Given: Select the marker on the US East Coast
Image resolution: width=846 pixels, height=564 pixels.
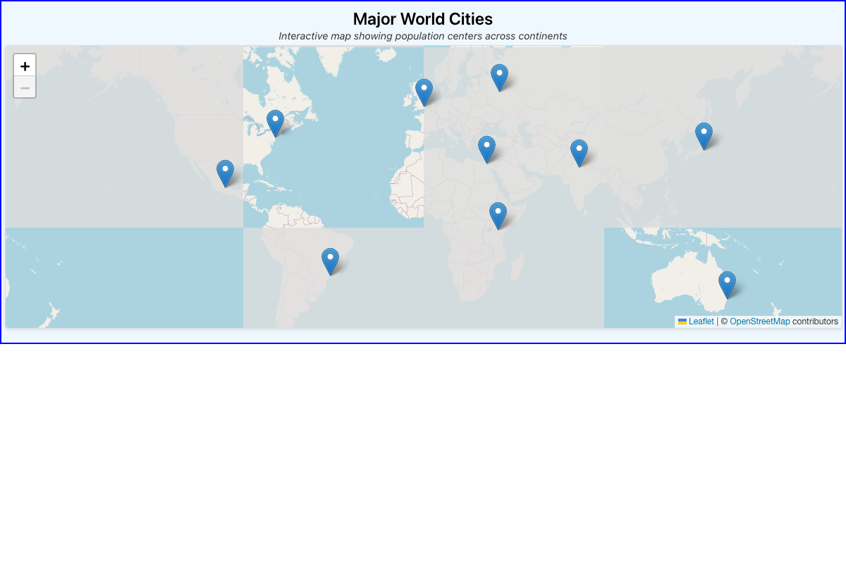Looking at the screenshot, I should click(x=275, y=123).
